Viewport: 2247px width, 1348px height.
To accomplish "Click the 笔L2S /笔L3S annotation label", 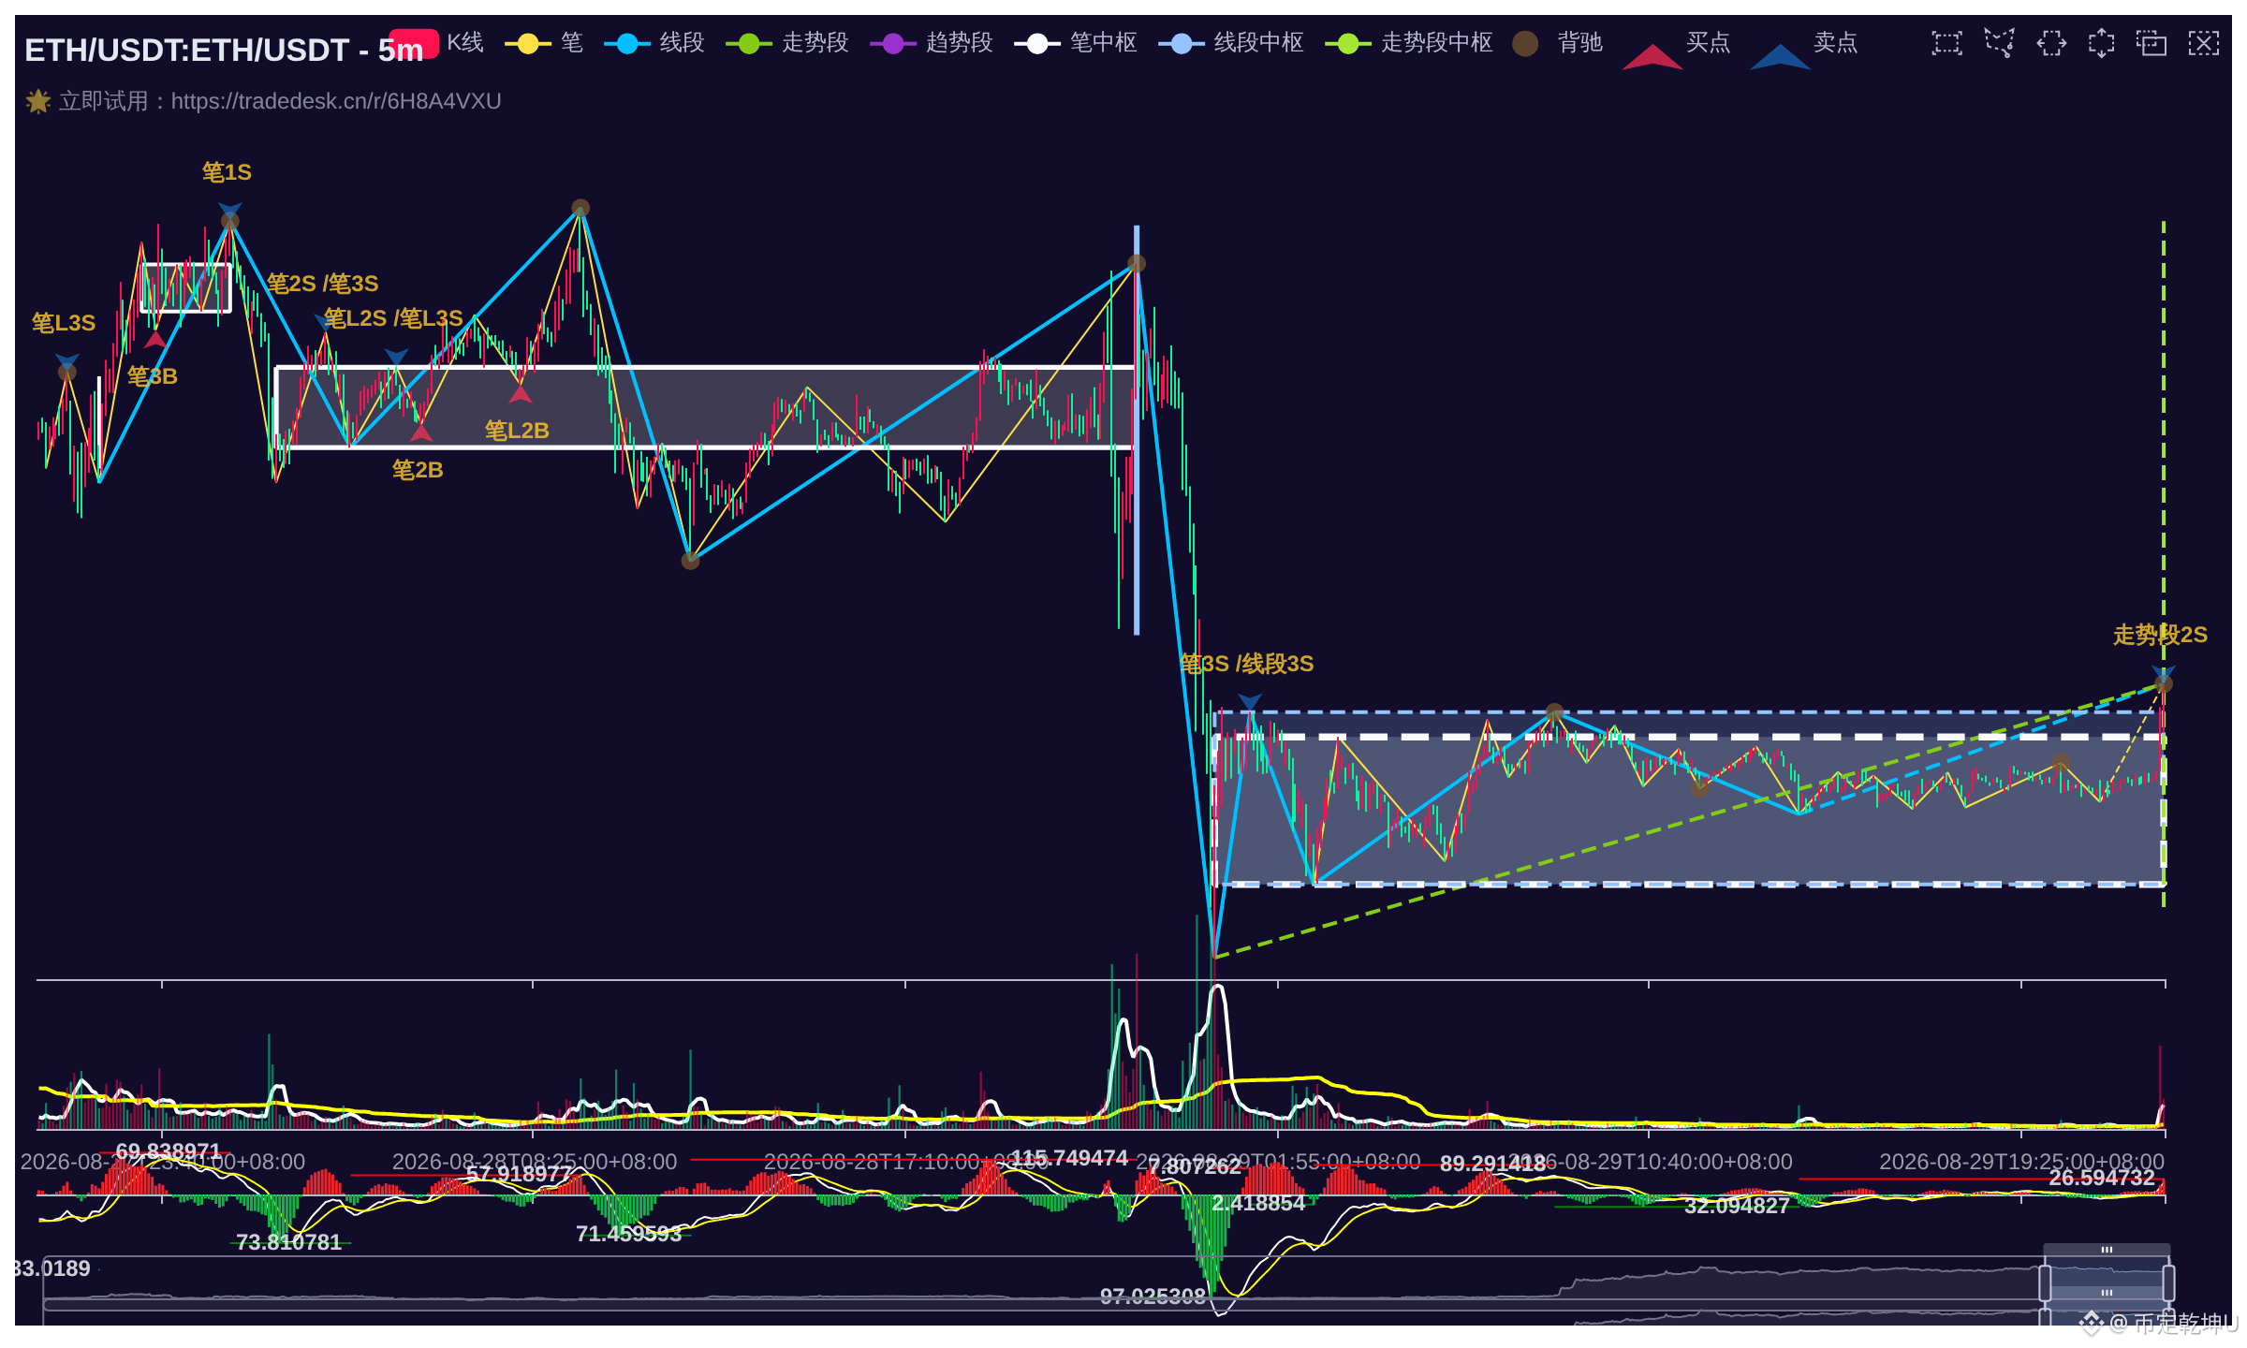I will (x=393, y=318).
